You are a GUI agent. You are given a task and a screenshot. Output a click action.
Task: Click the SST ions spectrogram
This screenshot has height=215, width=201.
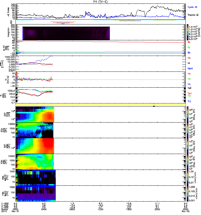point(35,114)
